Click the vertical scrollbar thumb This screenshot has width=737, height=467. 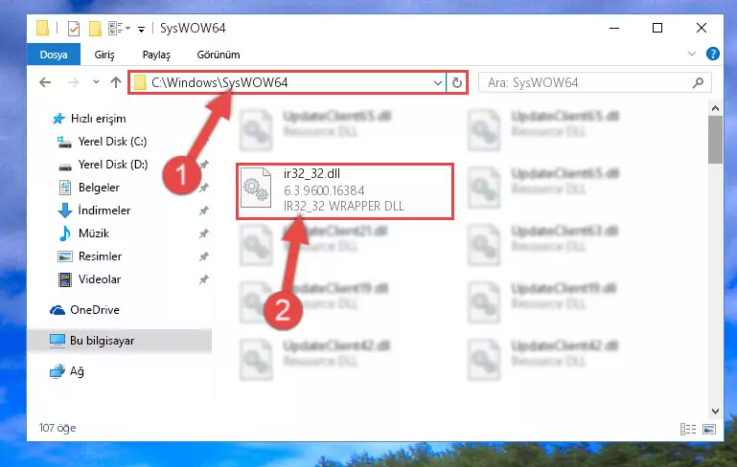[715, 140]
